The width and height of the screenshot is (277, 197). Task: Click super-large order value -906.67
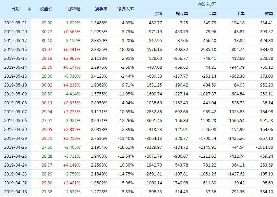point(181,156)
